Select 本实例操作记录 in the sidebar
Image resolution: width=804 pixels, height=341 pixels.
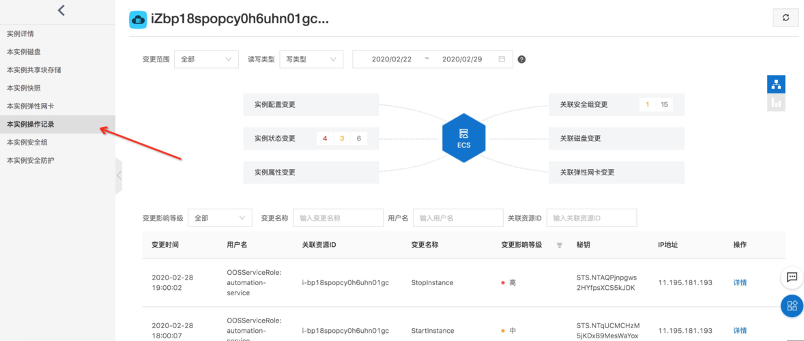[57, 124]
